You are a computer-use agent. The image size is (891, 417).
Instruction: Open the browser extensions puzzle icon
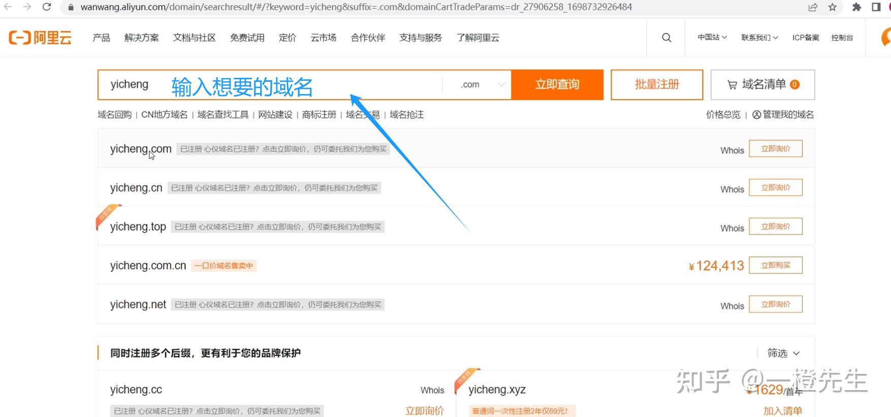857,7
